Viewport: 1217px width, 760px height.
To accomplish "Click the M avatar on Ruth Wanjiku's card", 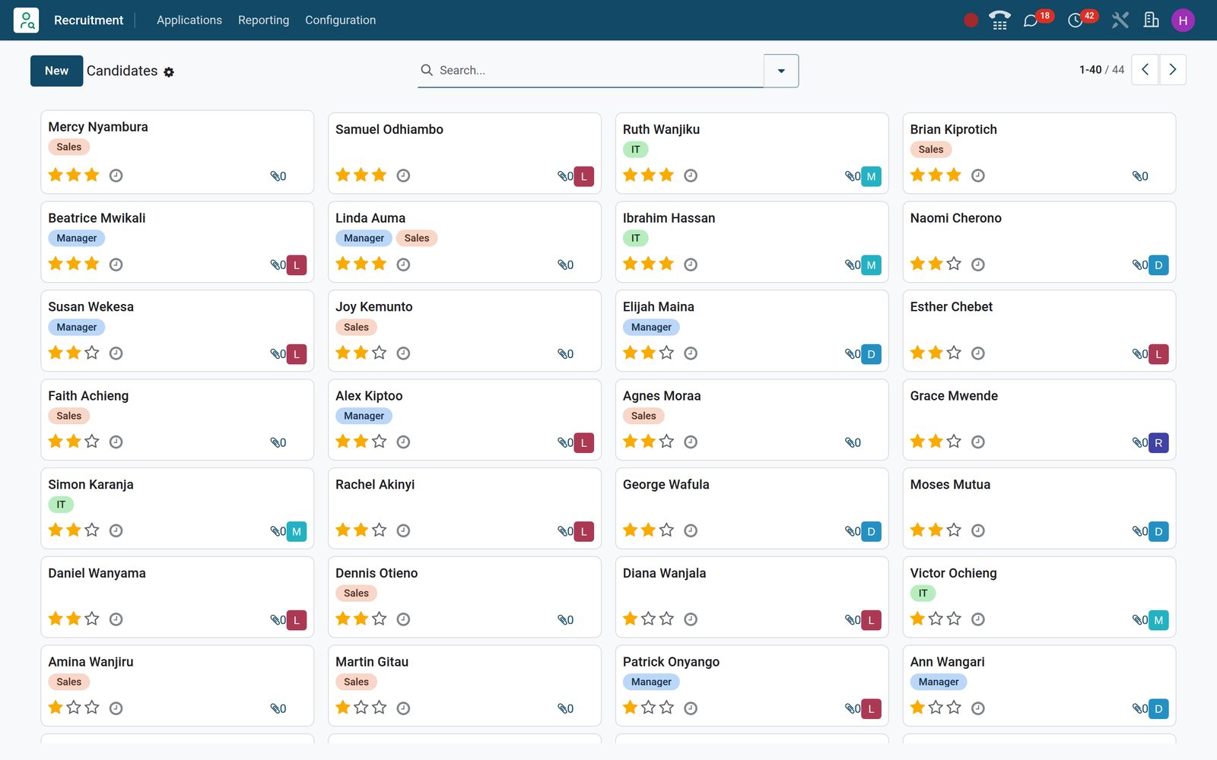I will coord(871,176).
